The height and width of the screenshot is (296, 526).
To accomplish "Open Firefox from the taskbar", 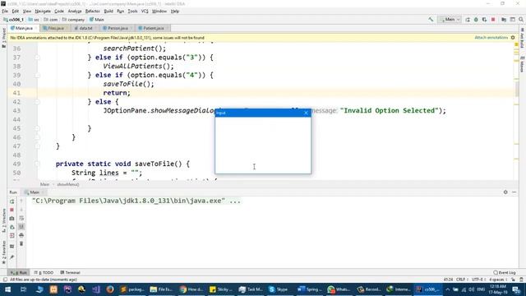I will tap(110, 289).
